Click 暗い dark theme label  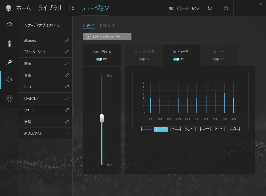[172, 8]
